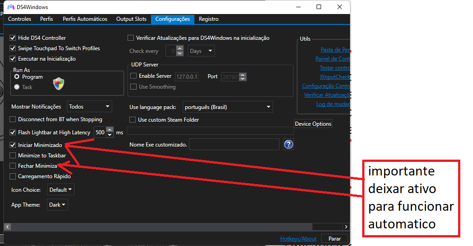Open the Output Slots tab

pyautogui.click(x=131, y=19)
